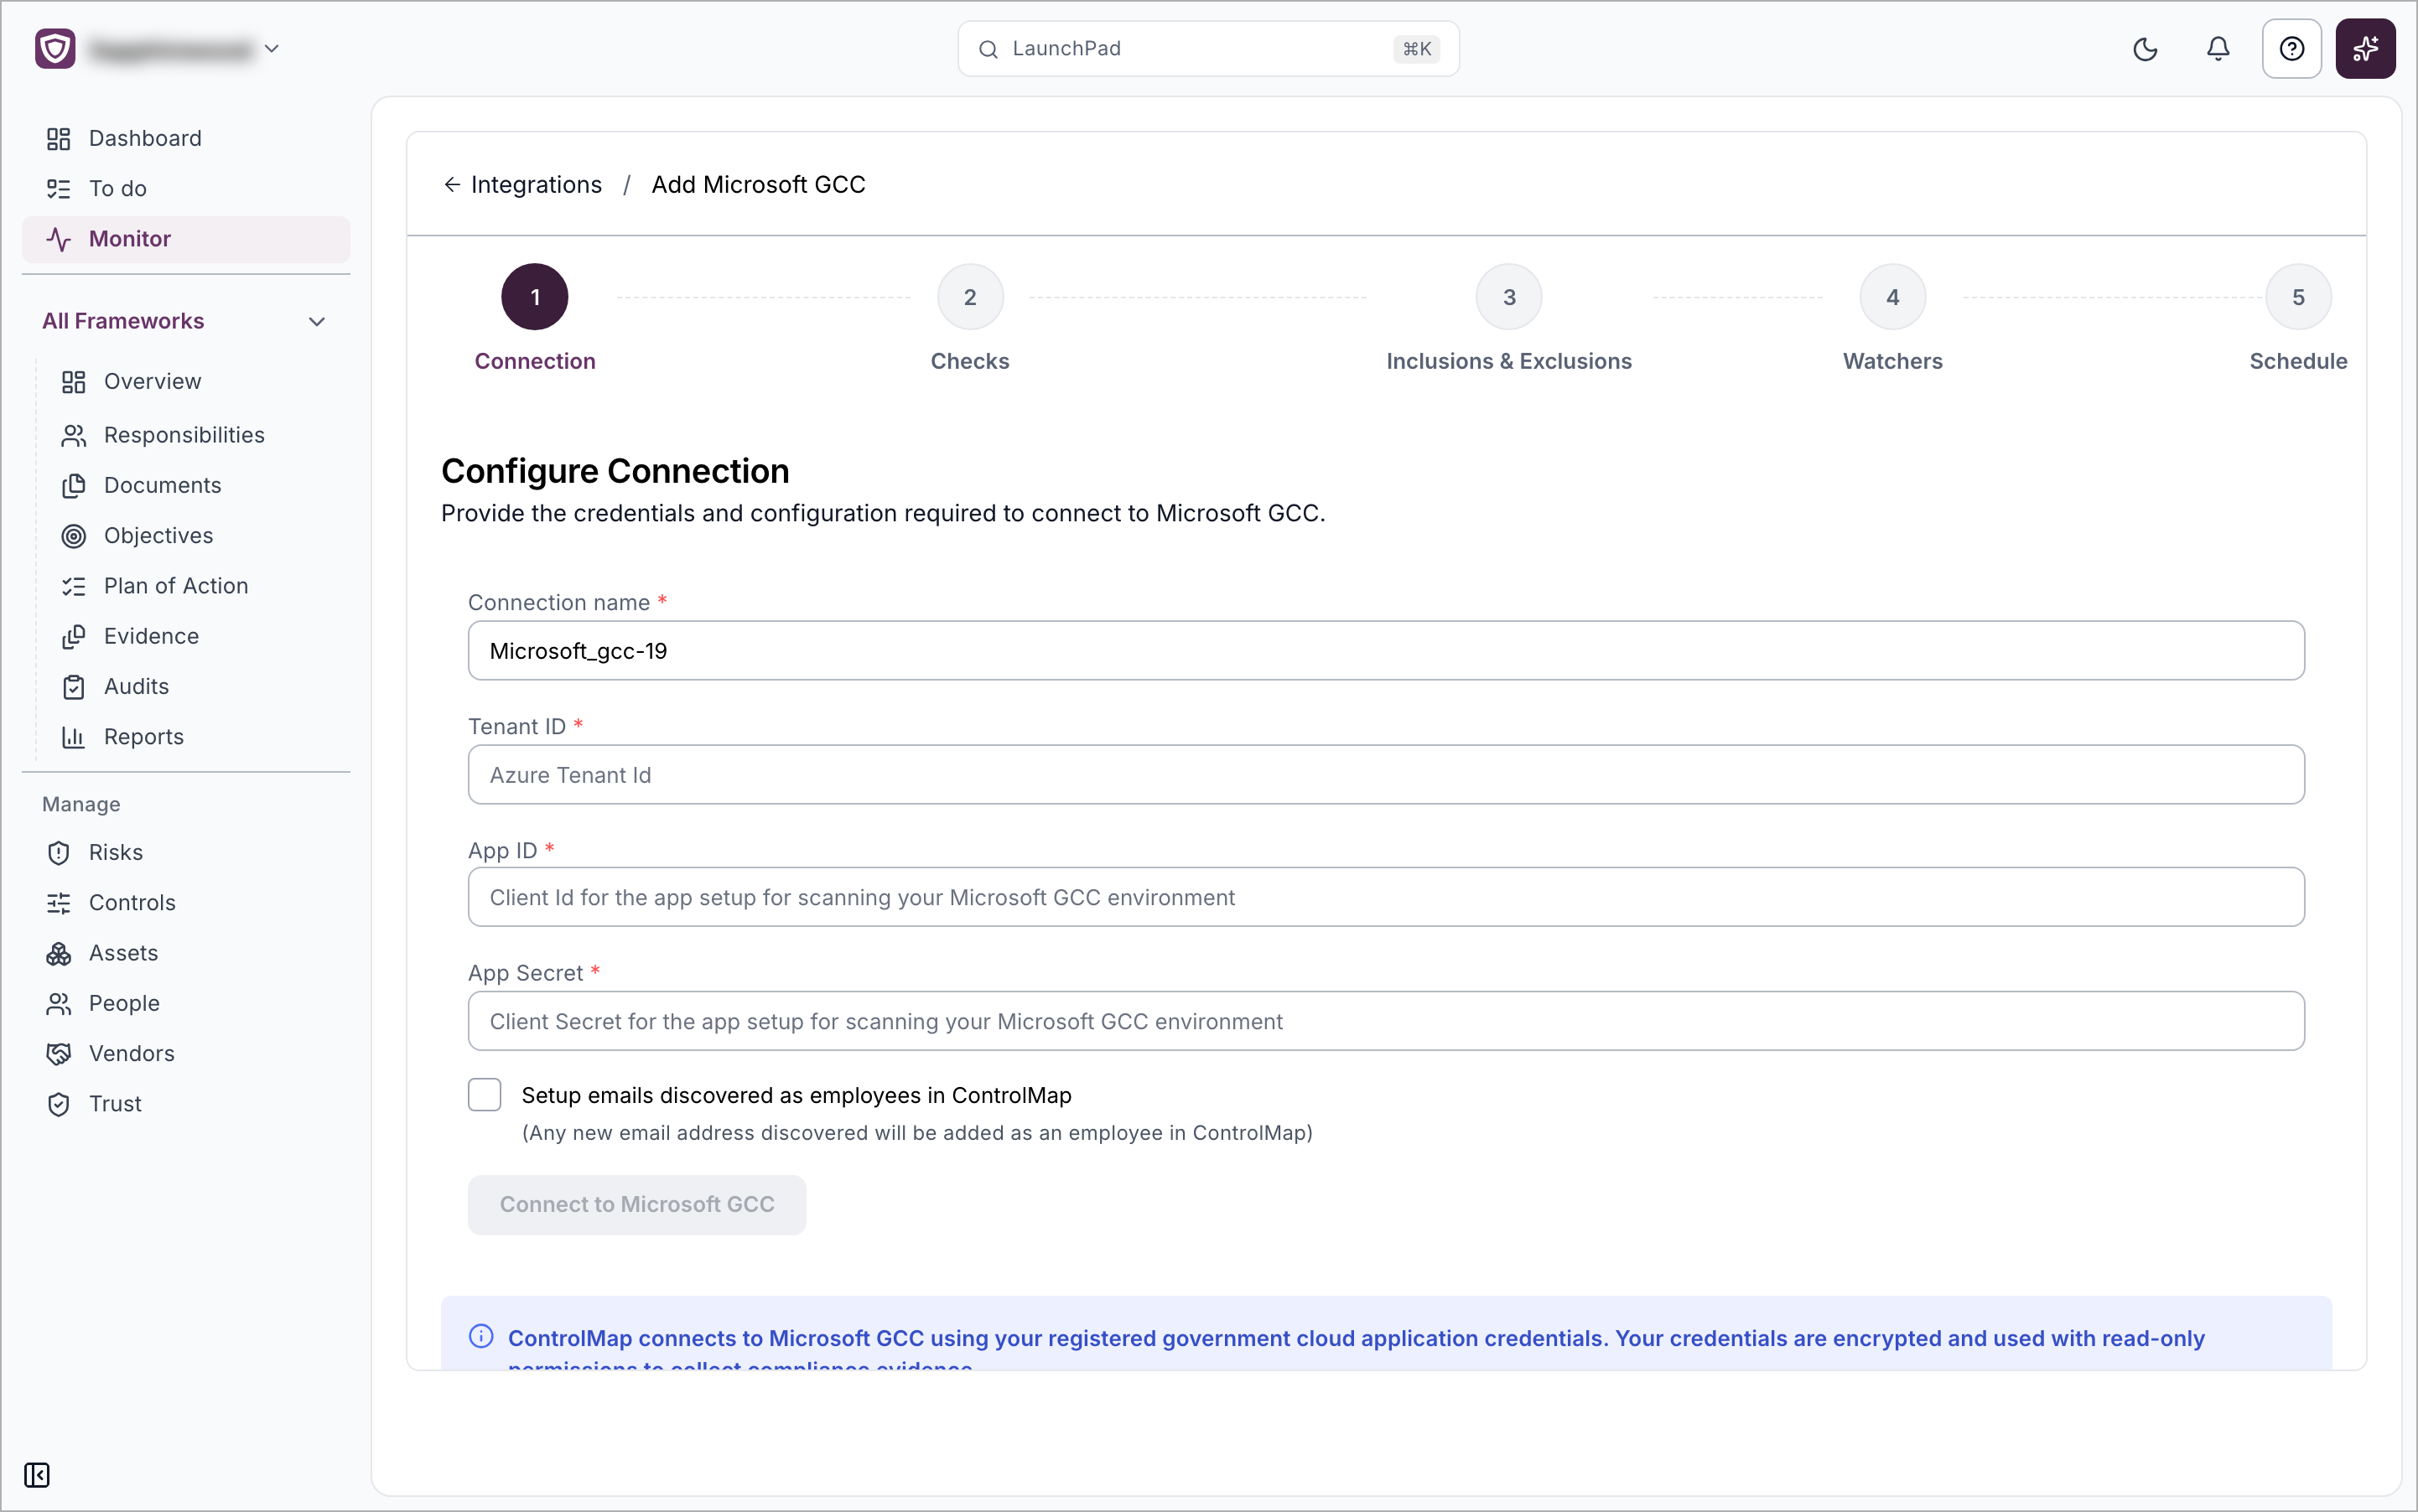The image size is (2418, 1512).
Task: Click Connect to Microsoft GCC button
Action: coord(637,1205)
